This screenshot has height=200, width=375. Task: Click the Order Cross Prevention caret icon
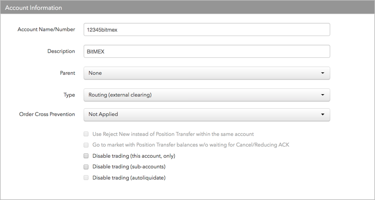click(323, 115)
